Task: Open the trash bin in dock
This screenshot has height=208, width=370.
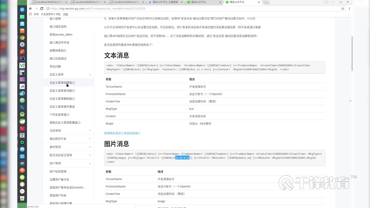Action: 22,198
